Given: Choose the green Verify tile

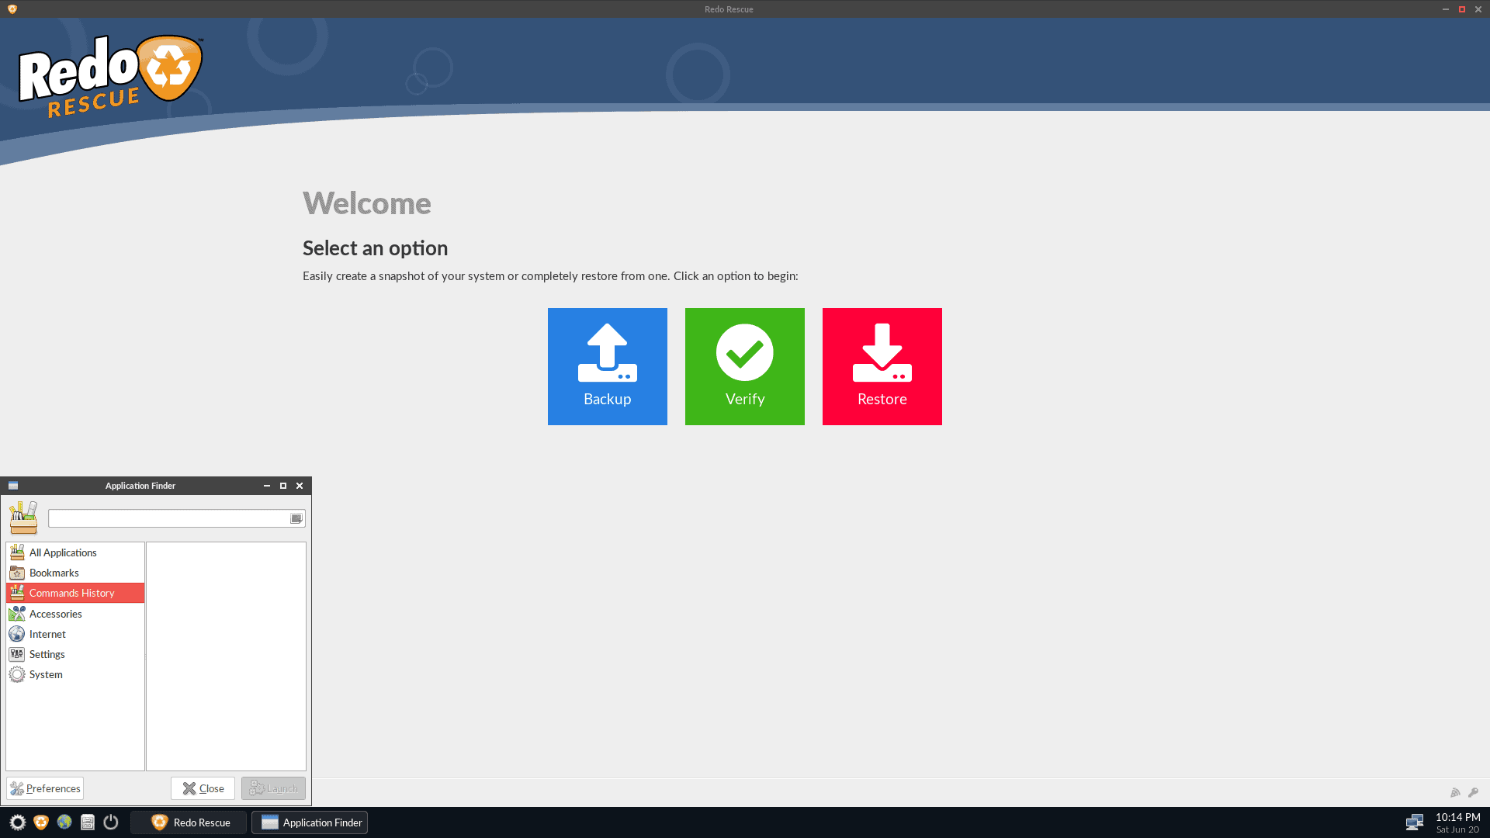Looking at the screenshot, I should coord(744,366).
